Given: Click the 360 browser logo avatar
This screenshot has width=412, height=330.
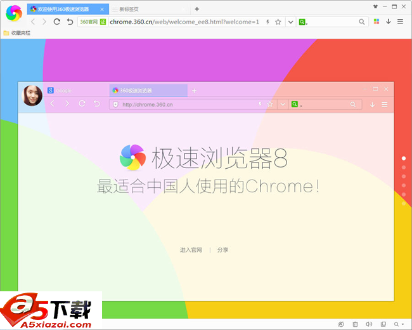Looking at the screenshot, I should (x=14, y=13).
